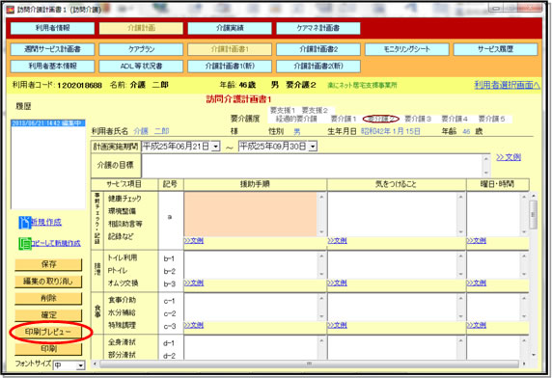The width and height of the screenshot is (552, 378).
Task: Select 経過的要介護 care level
Action: [x=296, y=120]
